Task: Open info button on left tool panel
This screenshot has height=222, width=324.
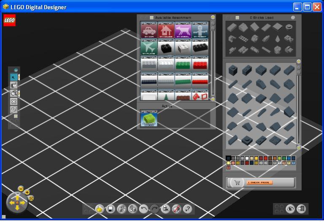Action: click(x=16, y=70)
